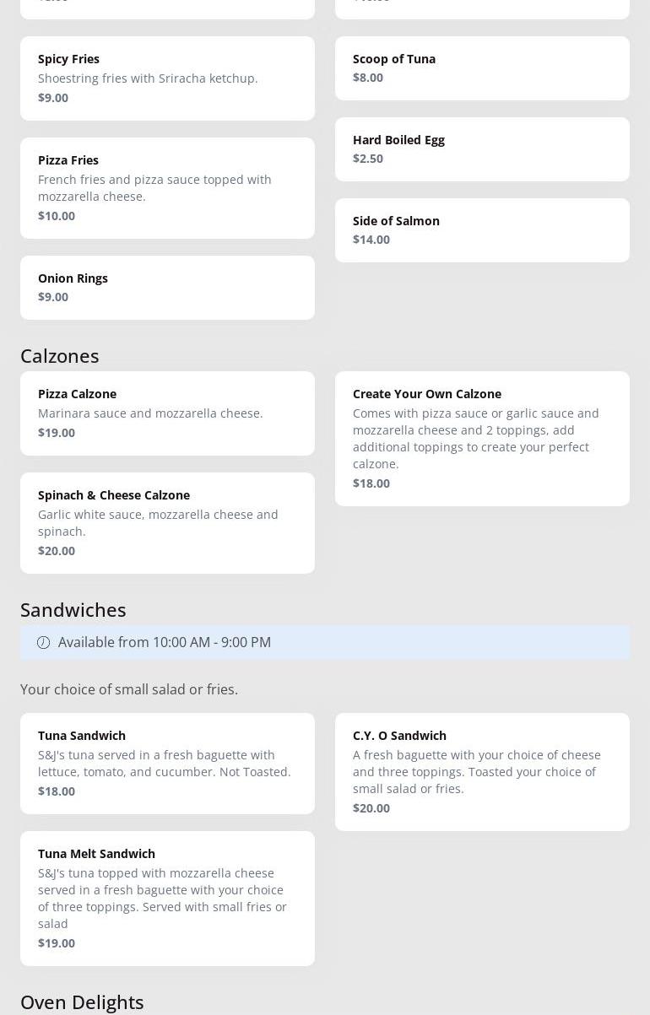This screenshot has width=650, height=1015.
Task: Click the clock icon beside availability hours
Action: (43, 643)
